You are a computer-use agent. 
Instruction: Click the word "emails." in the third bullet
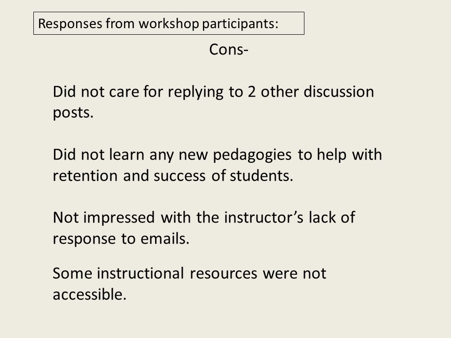pyautogui.click(x=165, y=238)
